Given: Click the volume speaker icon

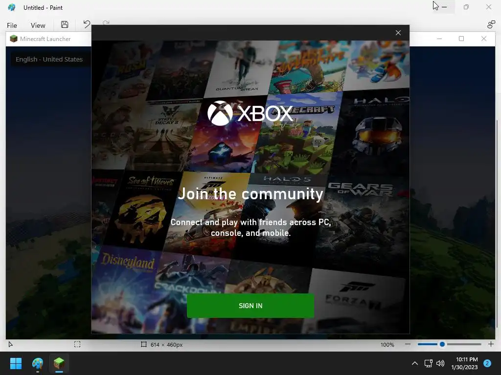Looking at the screenshot, I should pyautogui.click(x=440, y=363).
